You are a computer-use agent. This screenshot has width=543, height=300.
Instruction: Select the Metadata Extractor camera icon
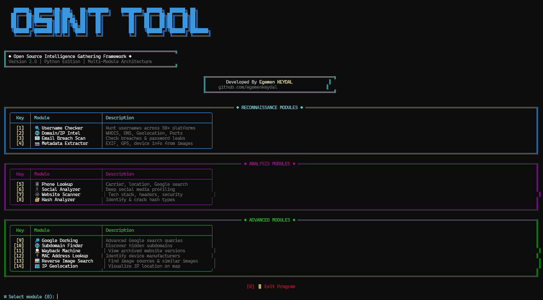point(37,143)
